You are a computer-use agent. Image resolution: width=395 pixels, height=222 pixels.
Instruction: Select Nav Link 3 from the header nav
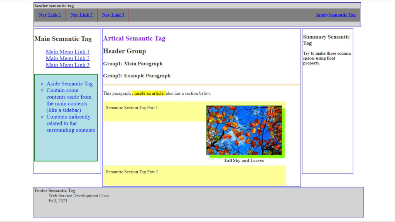(x=113, y=15)
